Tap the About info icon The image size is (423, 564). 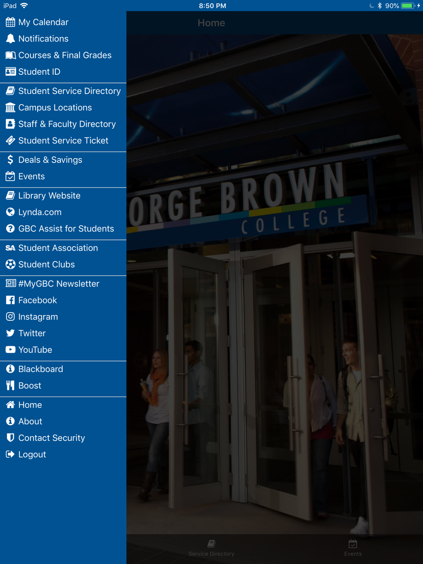tap(11, 421)
